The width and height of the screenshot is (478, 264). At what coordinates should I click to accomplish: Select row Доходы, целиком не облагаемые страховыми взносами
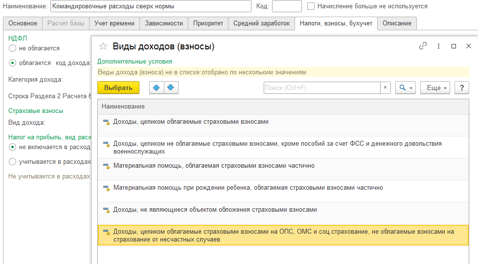[283, 147]
